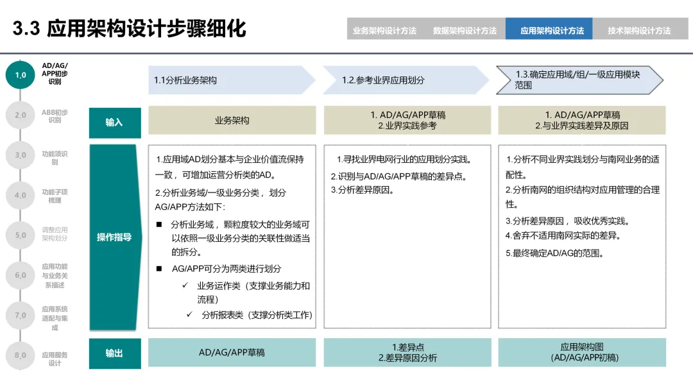Viewport: 693px width, 390px height.
Task: Click the 操作指导 label block
Action: pos(115,237)
